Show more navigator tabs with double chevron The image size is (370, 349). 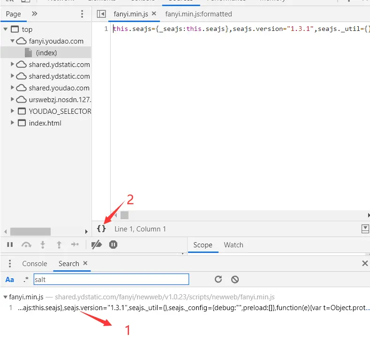click(x=34, y=14)
